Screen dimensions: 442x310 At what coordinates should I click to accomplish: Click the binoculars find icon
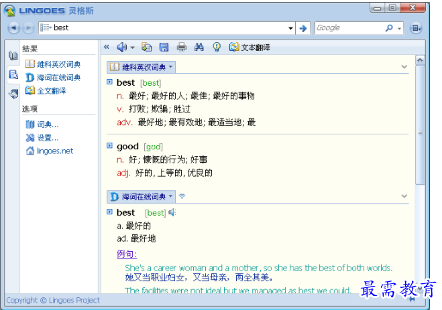click(x=199, y=47)
